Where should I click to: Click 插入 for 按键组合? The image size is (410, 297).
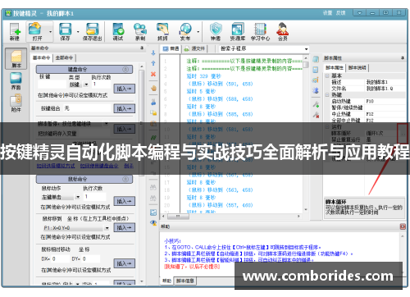click(x=124, y=108)
